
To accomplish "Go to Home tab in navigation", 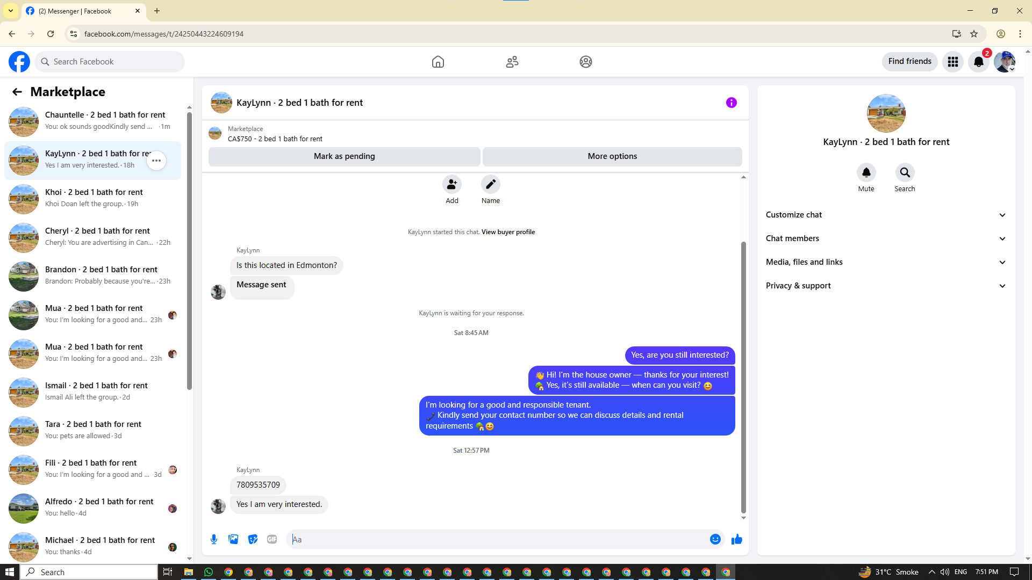I will [x=438, y=62].
